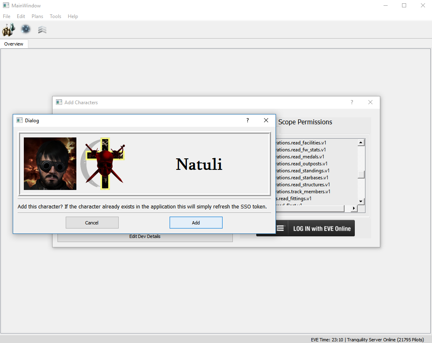Click scope list scroll up arrow

pyautogui.click(x=361, y=142)
